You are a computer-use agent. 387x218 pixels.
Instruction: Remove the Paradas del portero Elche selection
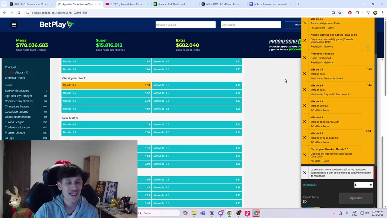click(304, 23)
